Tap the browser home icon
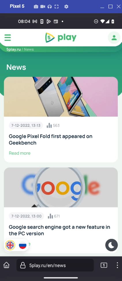This screenshot has width=122, height=281. [6, 265]
